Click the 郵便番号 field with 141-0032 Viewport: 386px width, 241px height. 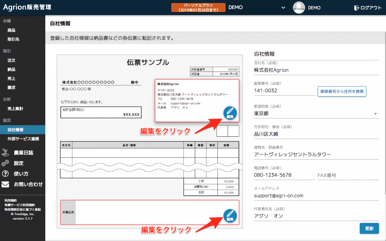pyautogui.click(x=284, y=91)
